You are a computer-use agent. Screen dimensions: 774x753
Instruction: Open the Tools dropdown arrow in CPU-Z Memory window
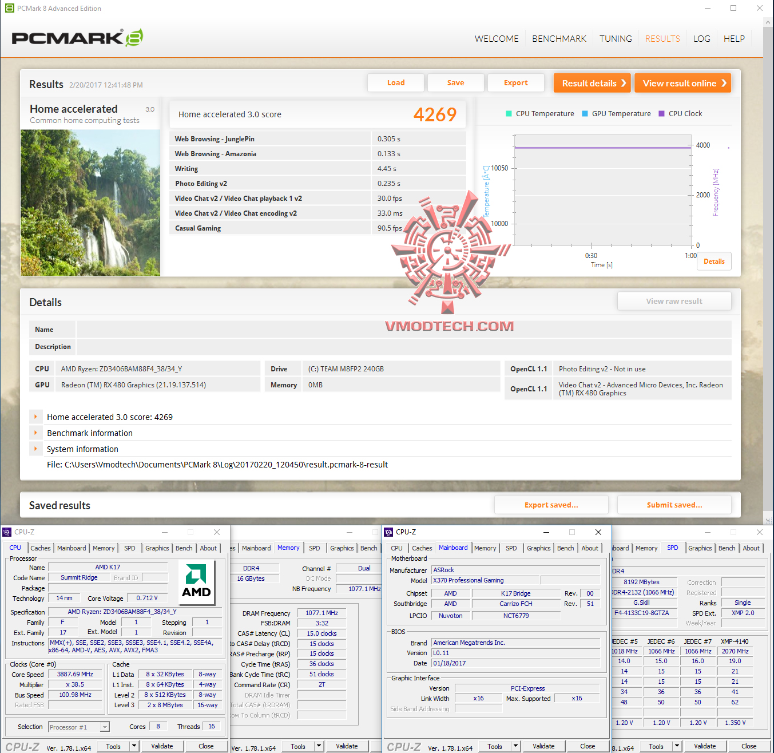(x=319, y=746)
